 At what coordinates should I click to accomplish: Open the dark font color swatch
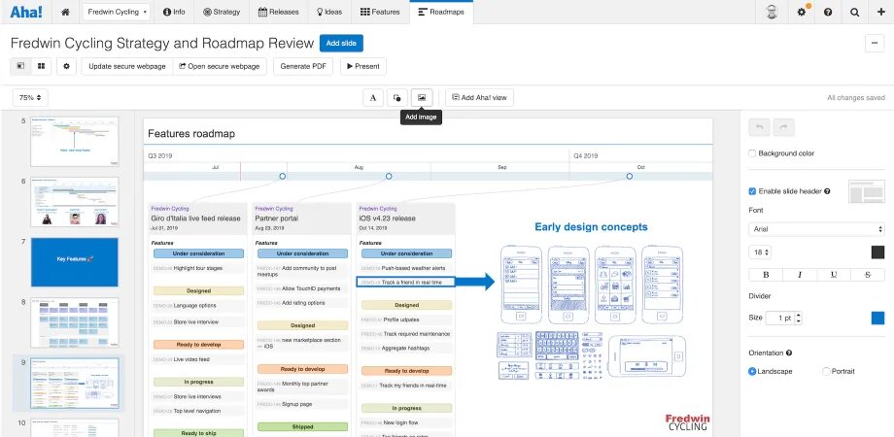(878, 252)
